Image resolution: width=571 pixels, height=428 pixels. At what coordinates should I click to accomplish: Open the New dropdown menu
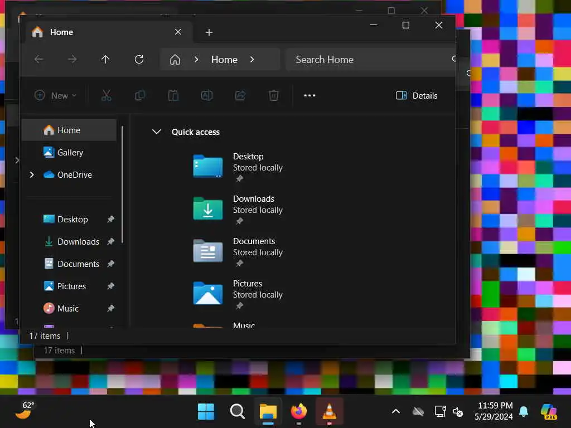tap(55, 96)
